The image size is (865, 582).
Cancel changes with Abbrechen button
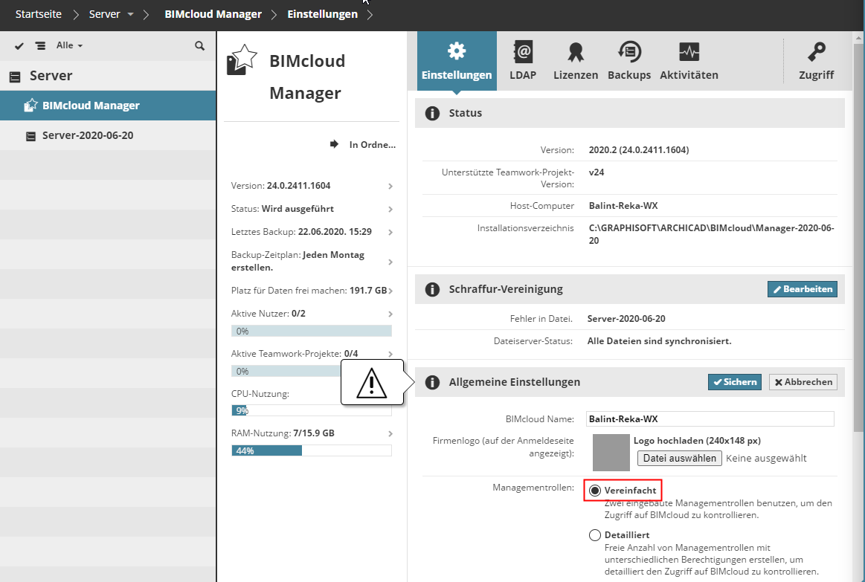[x=803, y=382]
